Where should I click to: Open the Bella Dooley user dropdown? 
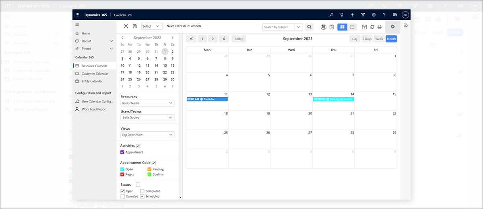[x=147, y=118]
